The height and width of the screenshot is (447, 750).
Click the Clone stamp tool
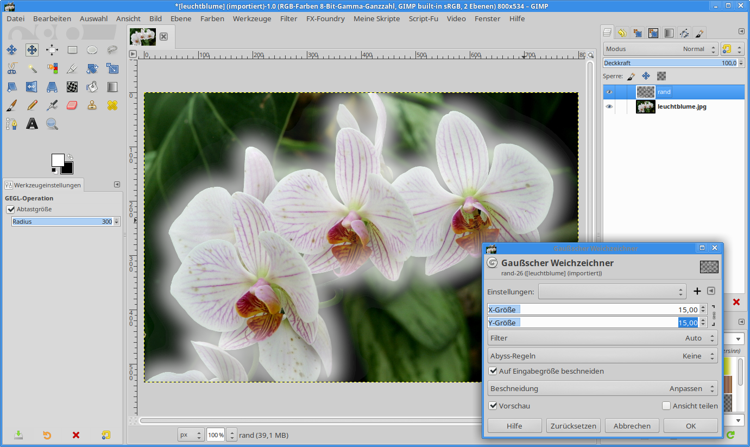[x=92, y=105]
